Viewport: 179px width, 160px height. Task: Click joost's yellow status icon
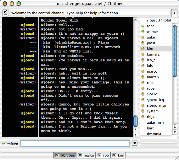(143, 43)
